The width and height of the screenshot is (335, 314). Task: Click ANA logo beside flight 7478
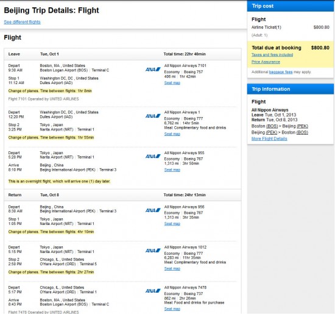[x=153, y=291]
